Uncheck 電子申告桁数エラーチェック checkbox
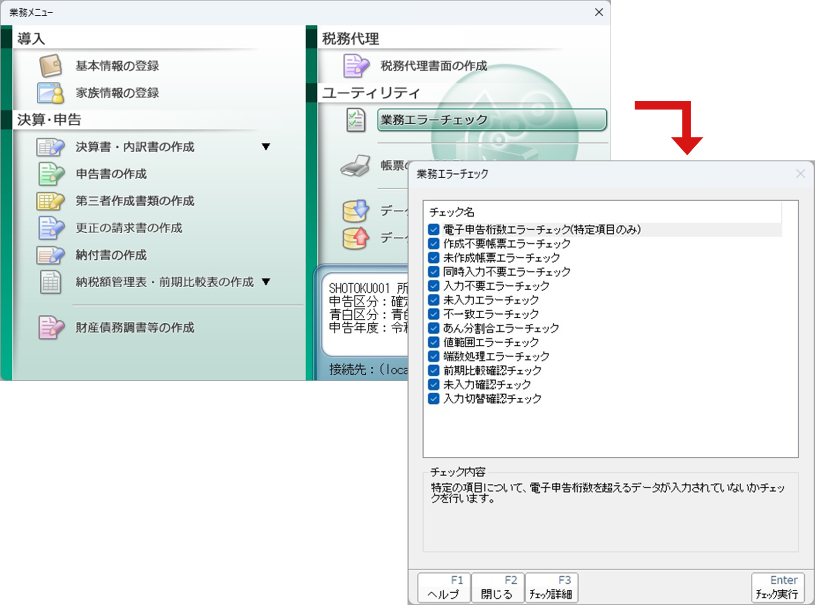 click(433, 230)
